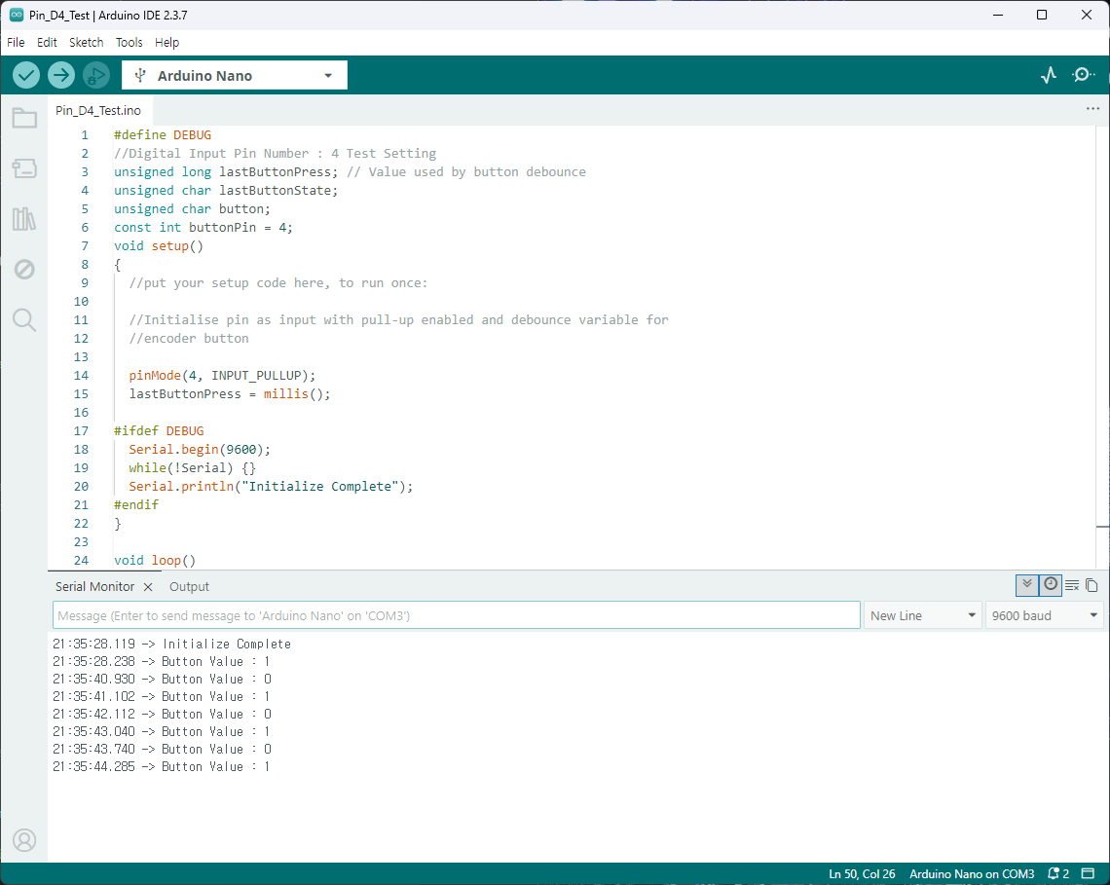This screenshot has height=885, width=1110.
Task: Click the '#ifdef DEBUG' line
Action: [159, 430]
